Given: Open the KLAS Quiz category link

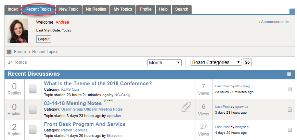Looking at the screenshot, I should tap(70, 89).
